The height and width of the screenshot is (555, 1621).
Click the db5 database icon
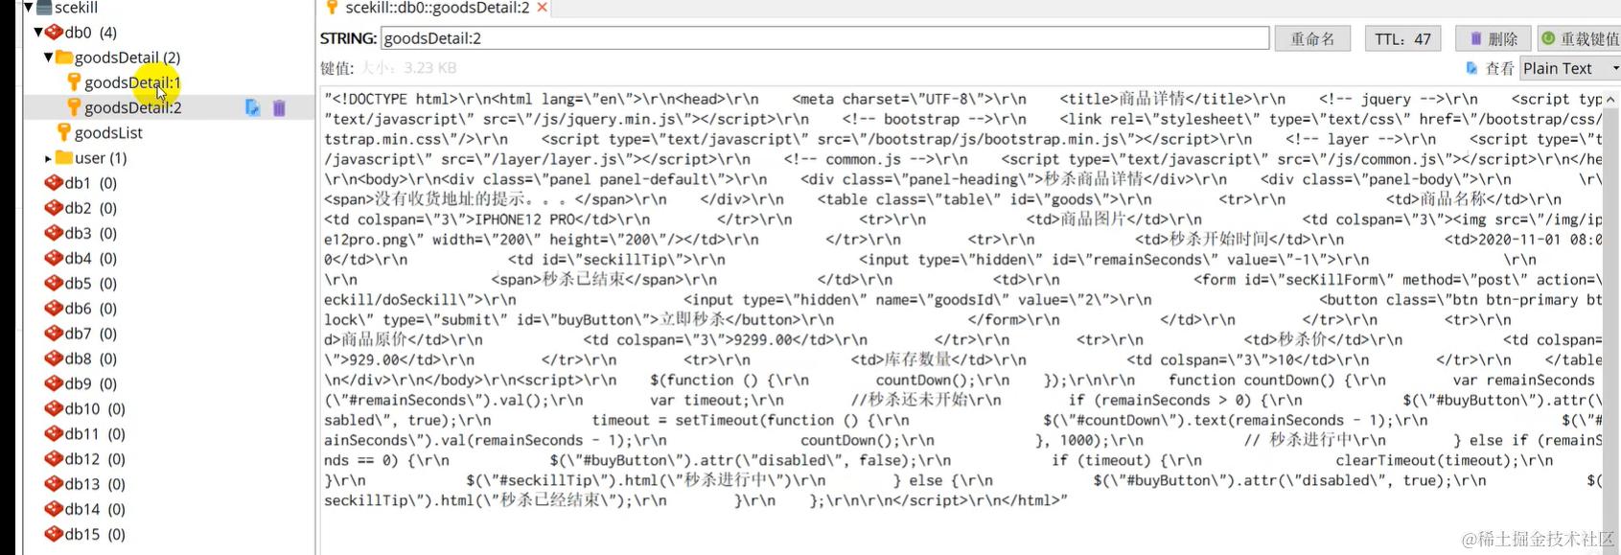click(54, 283)
